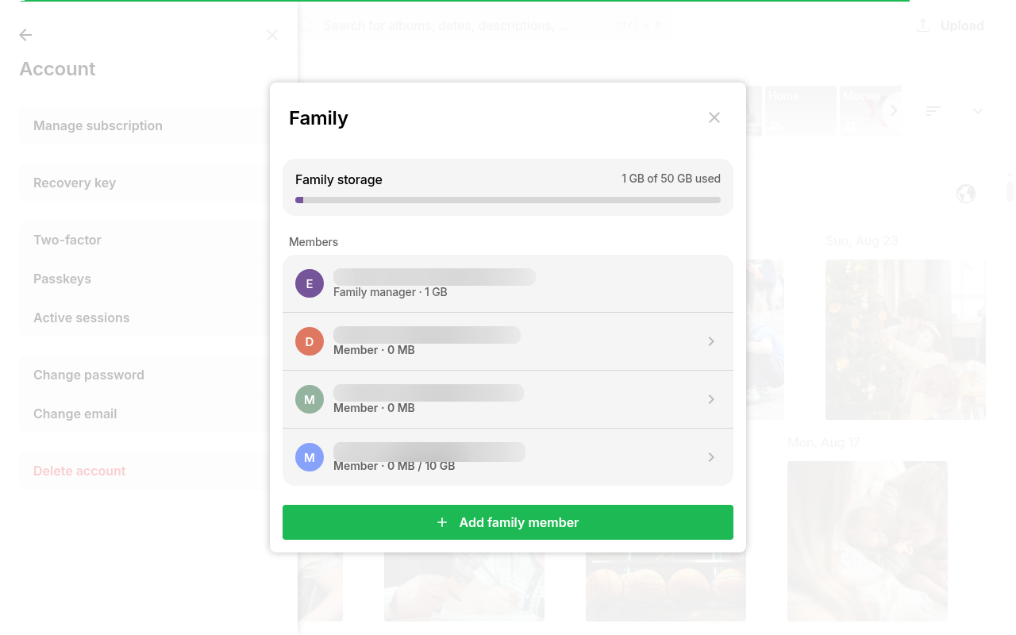Open the rightmost photo under Sun, Aug 23
This screenshot has width=1016, height=635.
[906, 340]
